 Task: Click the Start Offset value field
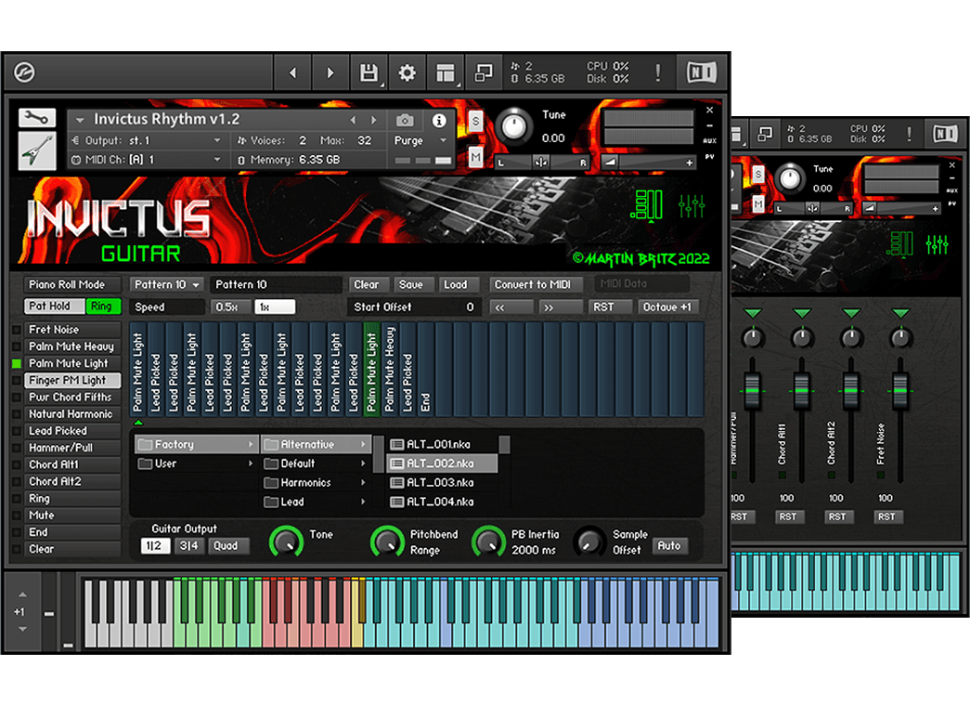[414, 307]
